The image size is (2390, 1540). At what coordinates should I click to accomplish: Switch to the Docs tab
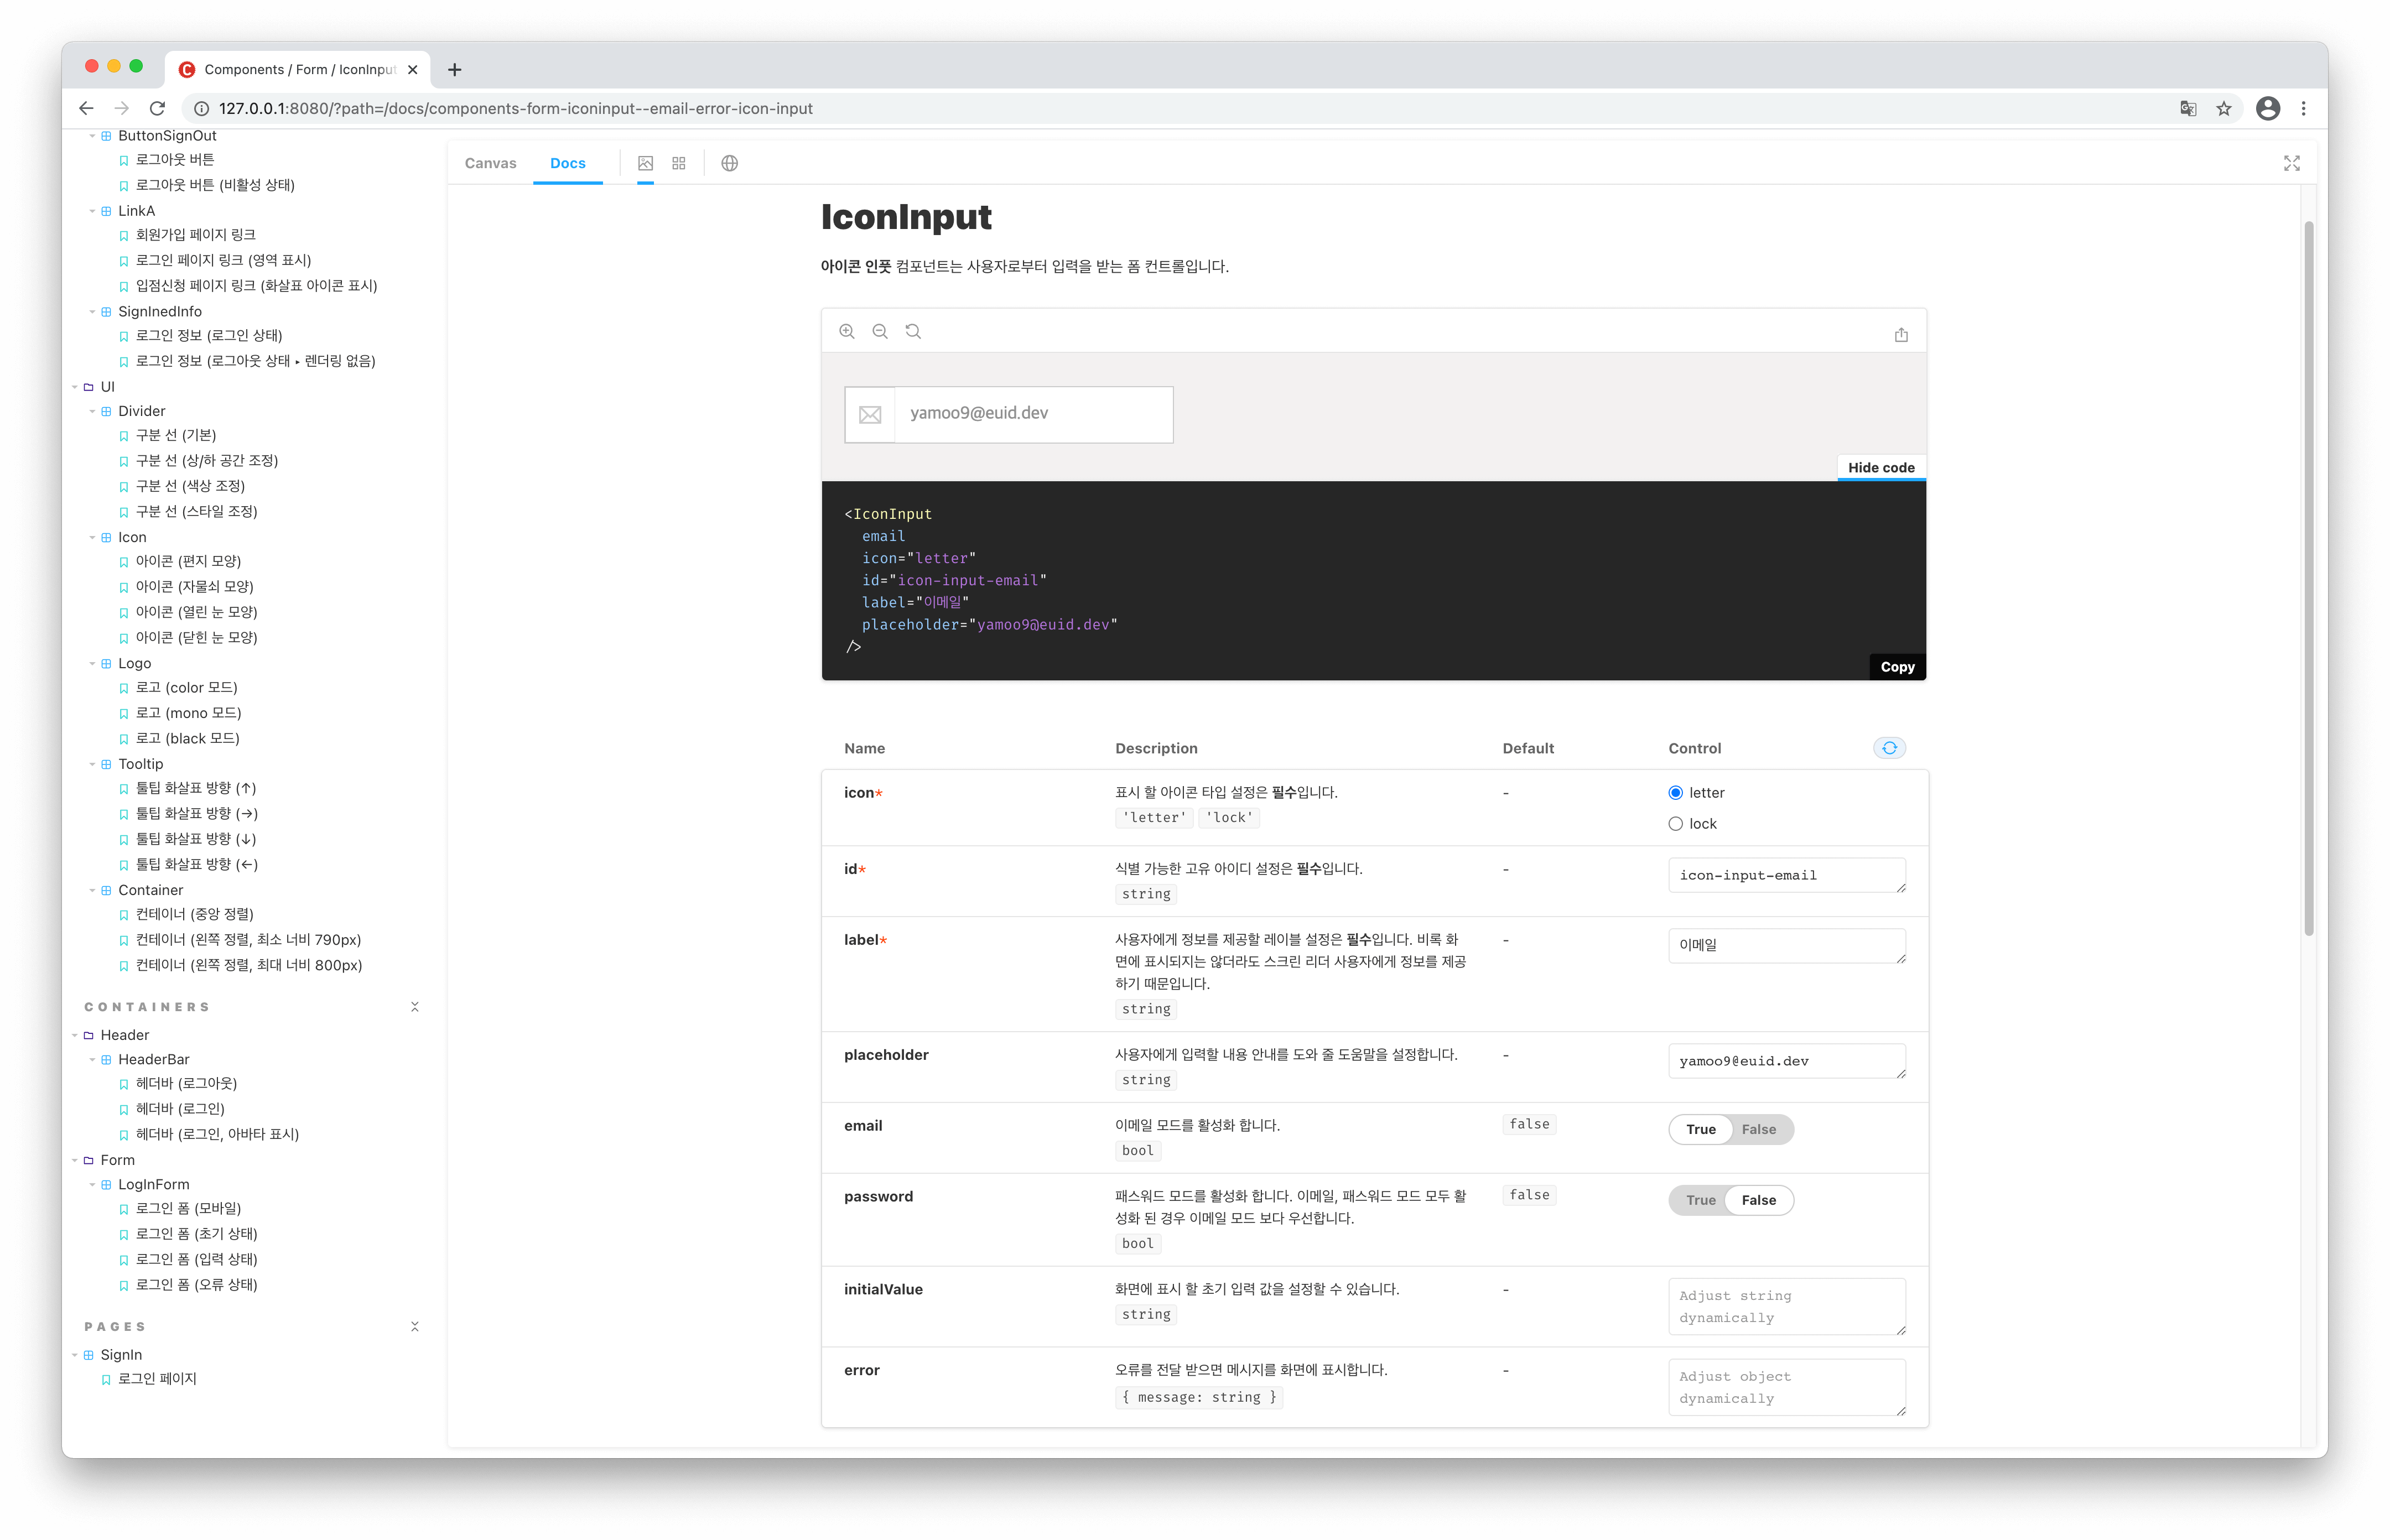tap(568, 163)
